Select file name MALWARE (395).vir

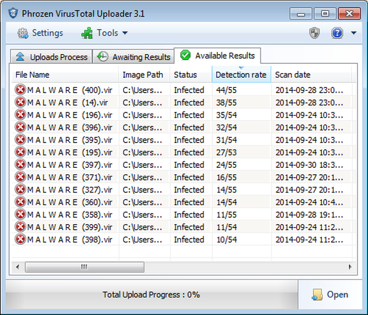(70, 140)
